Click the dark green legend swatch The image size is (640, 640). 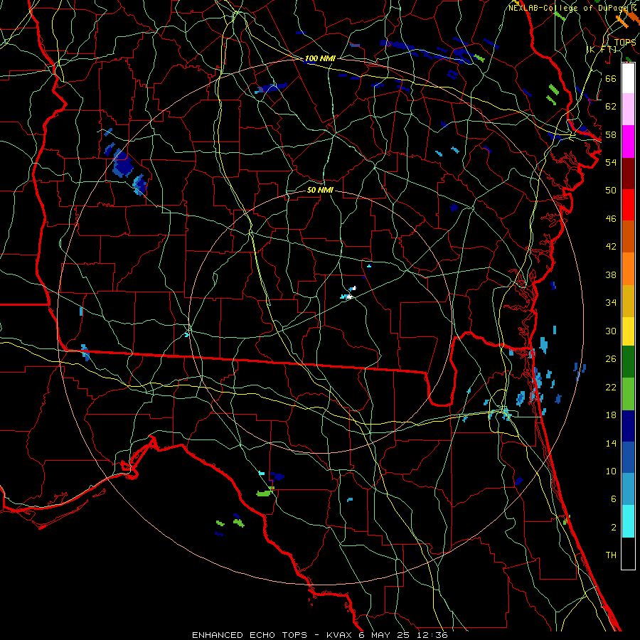click(628, 362)
